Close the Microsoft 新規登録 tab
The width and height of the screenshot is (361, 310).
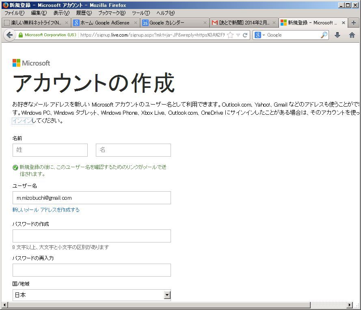coord(343,23)
